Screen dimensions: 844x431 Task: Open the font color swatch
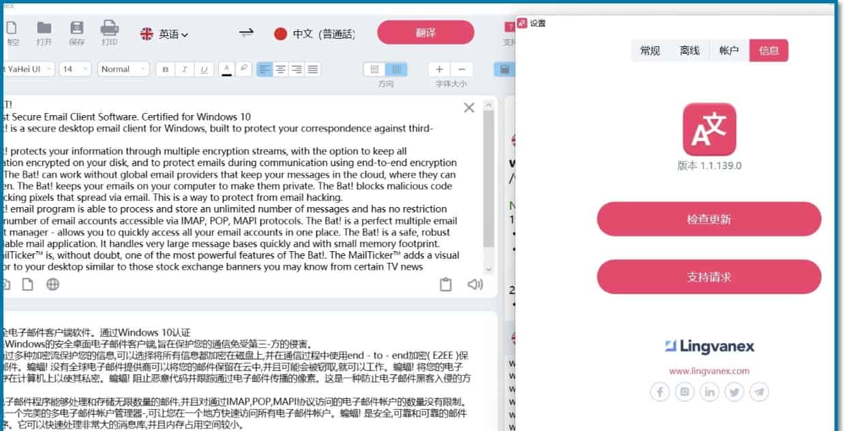227,69
